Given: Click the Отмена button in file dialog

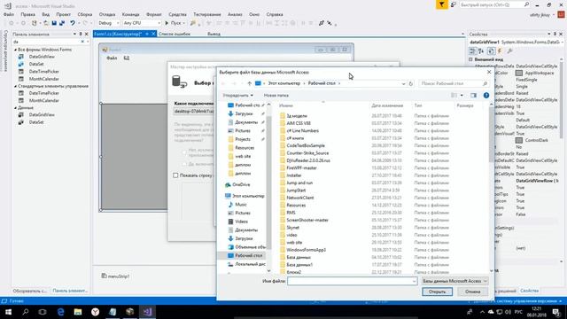Looking at the screenshot, I should coord(472,292).
